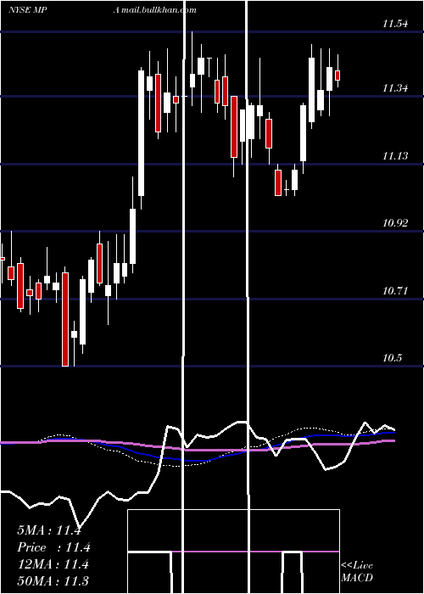The width and height of the screenshot is (424, 594).
Task: Click the 10.92 price axis label
Action: point(395,222)
